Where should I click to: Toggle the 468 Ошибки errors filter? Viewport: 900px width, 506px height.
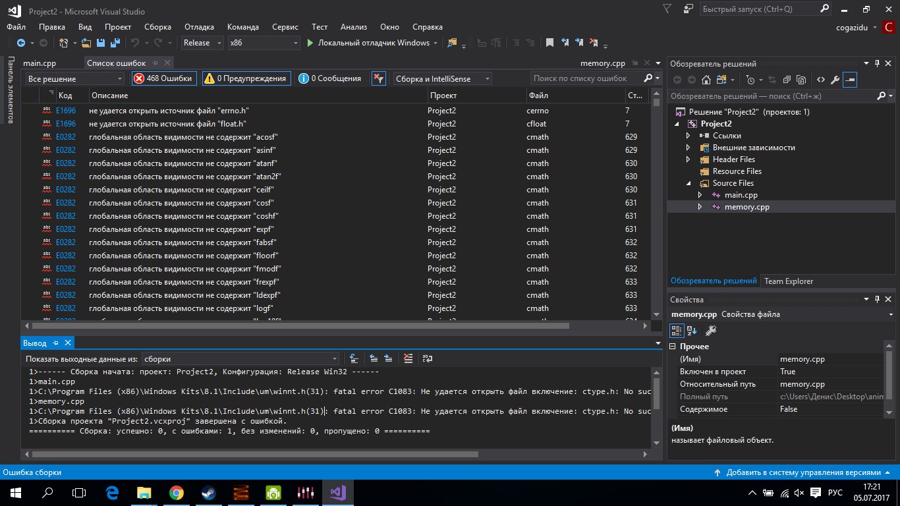click(x=164, y=78)
